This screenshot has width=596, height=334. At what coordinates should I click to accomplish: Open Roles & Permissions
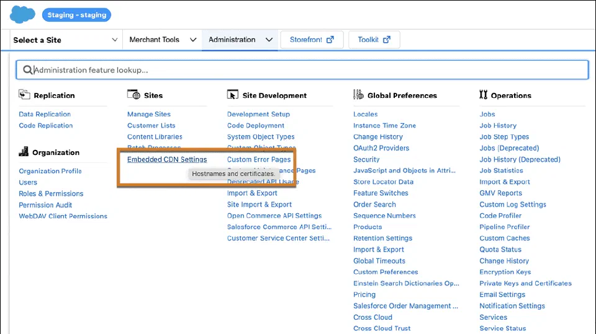(51, 193)
